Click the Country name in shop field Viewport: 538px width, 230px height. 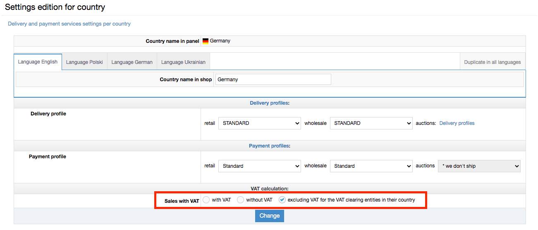[x=273, y=80]
